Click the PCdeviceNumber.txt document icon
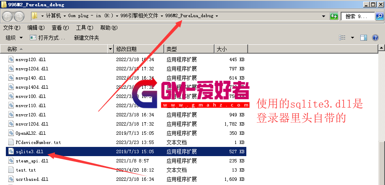Image resolution: width=385 pixels, height=185 pixels. [11, 142]
